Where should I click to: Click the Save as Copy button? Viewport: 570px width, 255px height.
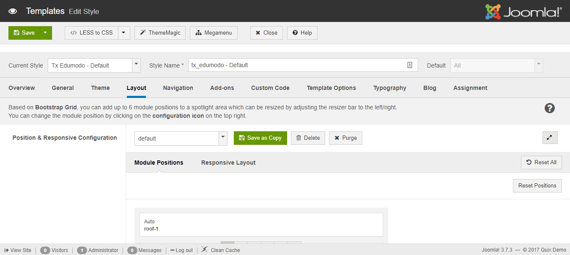(260, 138)
